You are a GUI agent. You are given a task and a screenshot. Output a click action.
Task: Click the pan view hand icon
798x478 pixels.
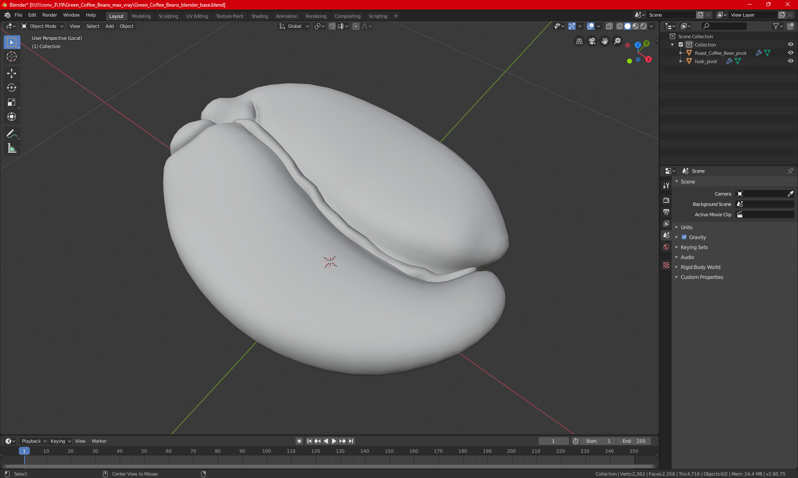(605, 41)
